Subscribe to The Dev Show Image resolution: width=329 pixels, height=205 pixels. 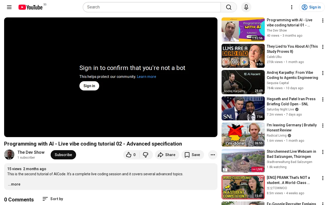(63, 155)
